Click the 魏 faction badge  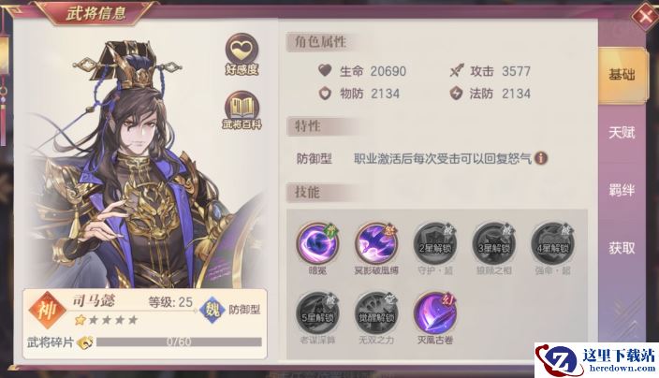tap(212, 310)
